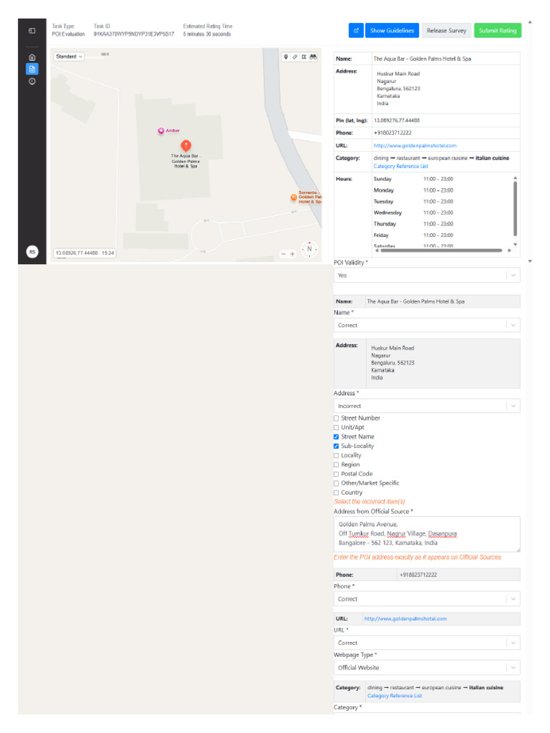Viewport: 550px width, 733px height.
Task: Open the POI Validity dropdown
Action: coord(427,276)
